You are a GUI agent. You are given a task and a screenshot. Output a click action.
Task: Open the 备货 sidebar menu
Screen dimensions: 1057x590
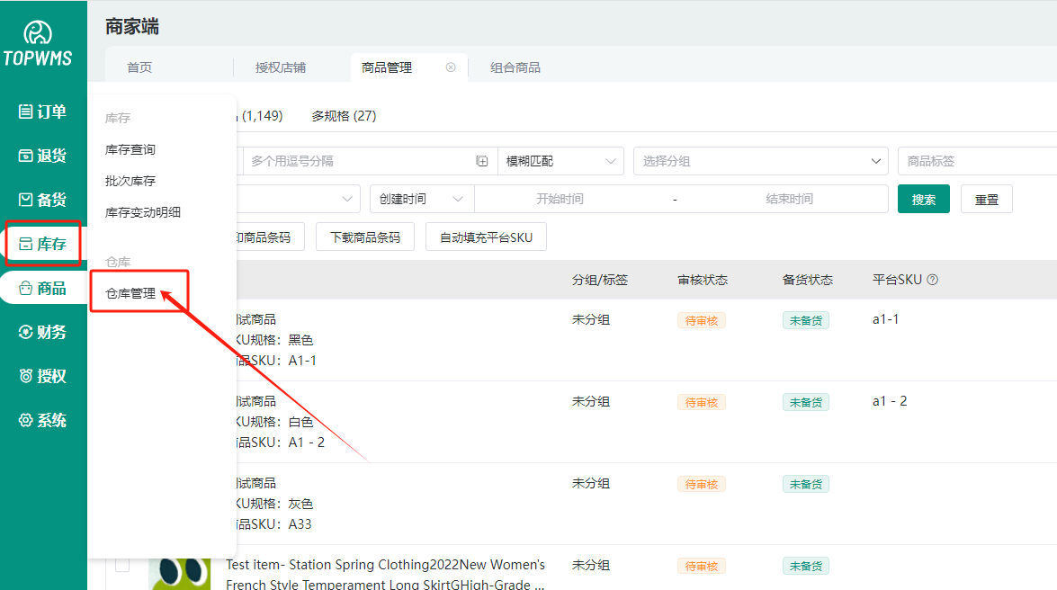[x=42, y=200]
